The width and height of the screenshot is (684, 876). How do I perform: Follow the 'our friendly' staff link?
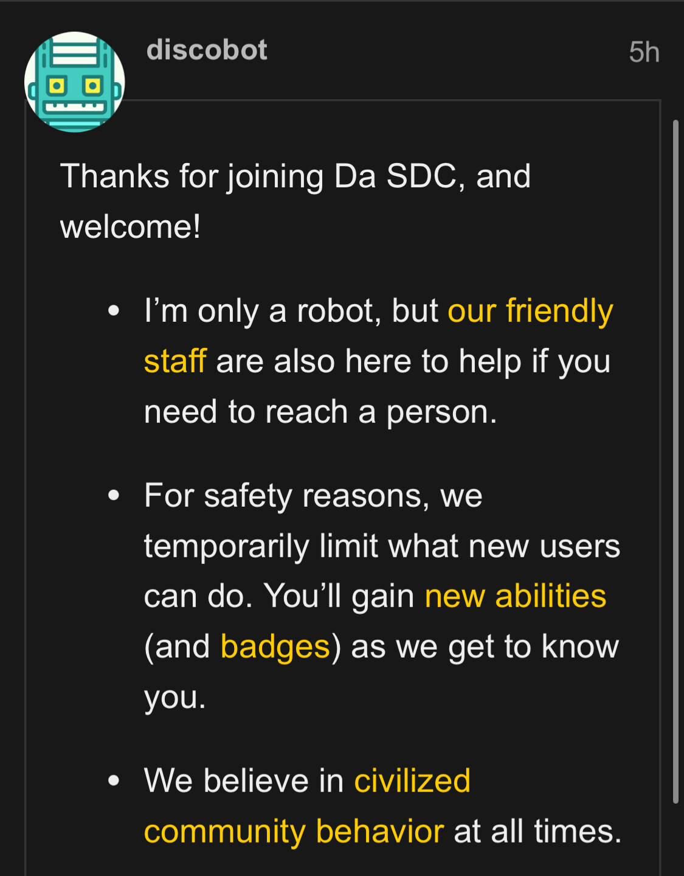[x=530, y=311]
